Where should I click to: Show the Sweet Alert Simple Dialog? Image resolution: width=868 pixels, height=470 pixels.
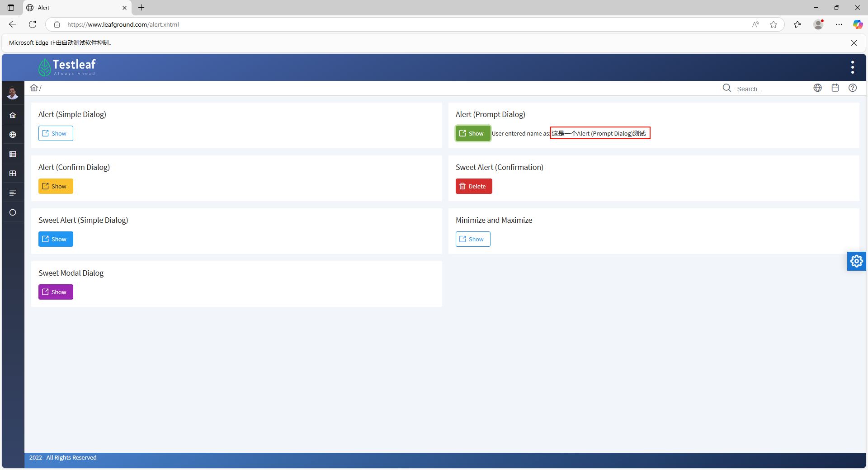56,239
